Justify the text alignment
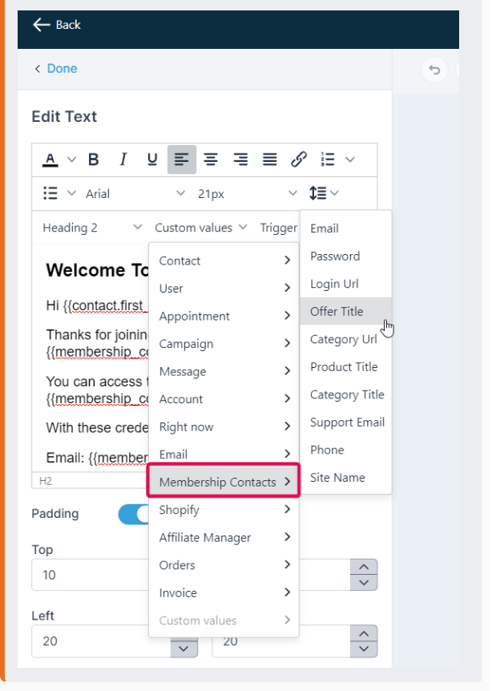The image size is (492, 691). (x=270, y=160)
